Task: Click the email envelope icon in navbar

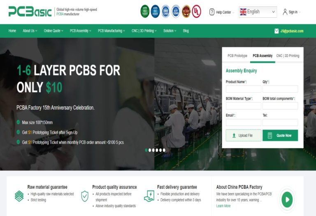Action: (x=276, y=31)
